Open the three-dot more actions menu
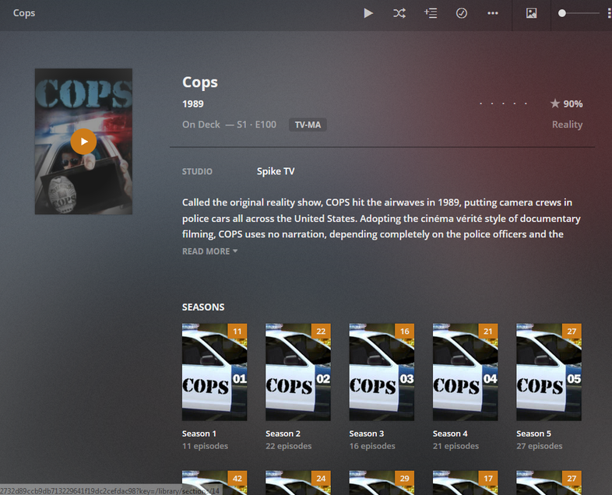Screen dimensions: 612x495 (x=493, y=13)
